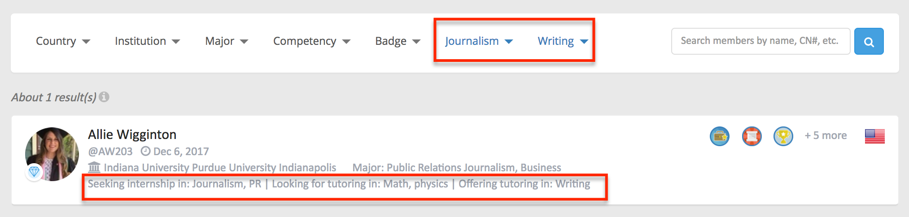Screen dimensions: 909x217
Task: Click the clock icon next to date
Action: point(145,151)
